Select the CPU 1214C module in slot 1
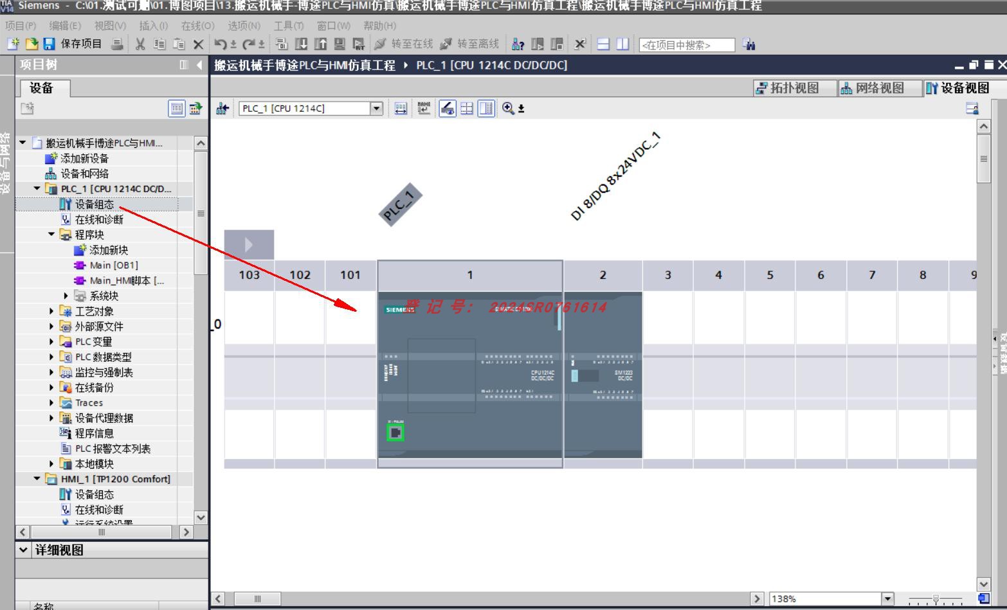1007x610 pixels. [470, 376]
